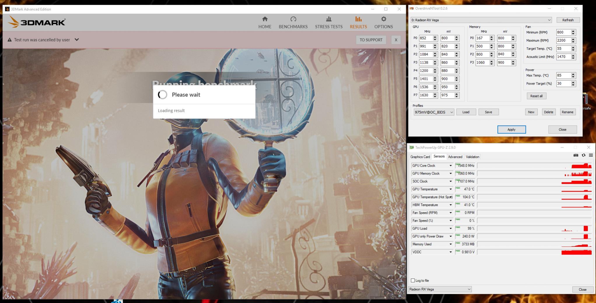Open the GPU-Z Validation tab
596x303 pixels.
[472, 157]
